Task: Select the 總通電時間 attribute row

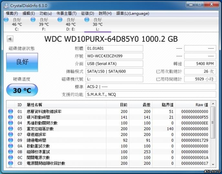Action: pos(109,140)
